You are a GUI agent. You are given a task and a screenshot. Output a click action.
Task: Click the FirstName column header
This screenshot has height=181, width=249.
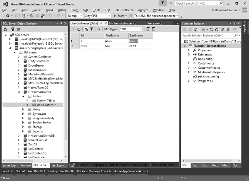pyautogui.click(x=116, y=36)
